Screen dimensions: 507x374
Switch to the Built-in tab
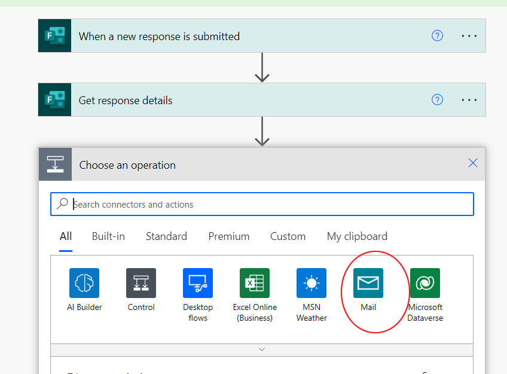pyautogui.click(x=108, y=236)
